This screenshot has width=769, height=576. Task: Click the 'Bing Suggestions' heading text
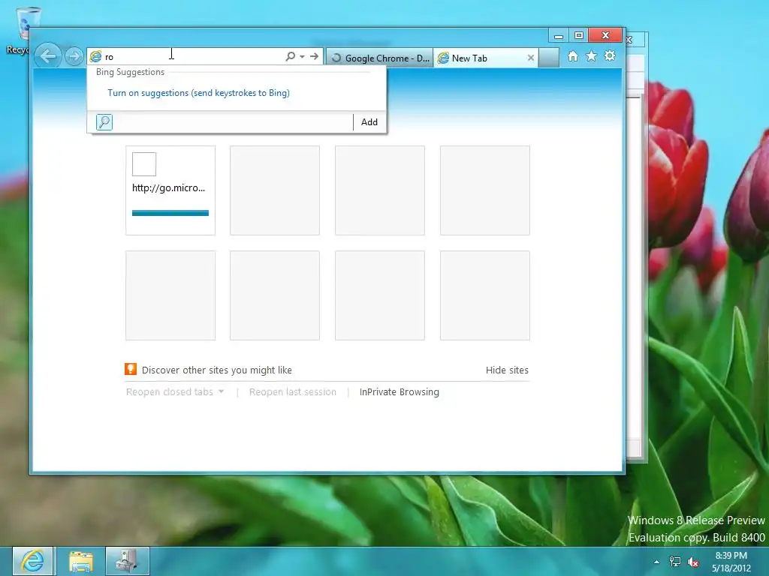pyautogui.click(x=130, y=72)
